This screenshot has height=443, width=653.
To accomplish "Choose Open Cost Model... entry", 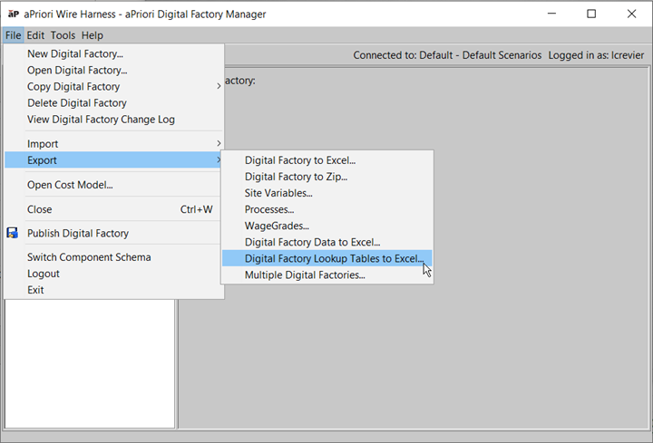I will [113, 185].
